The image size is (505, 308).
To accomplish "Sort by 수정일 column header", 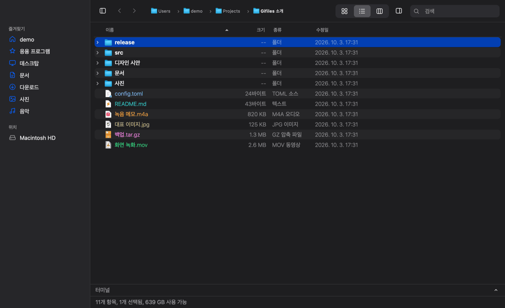I will pyautogui.click(x=322, y=30).
